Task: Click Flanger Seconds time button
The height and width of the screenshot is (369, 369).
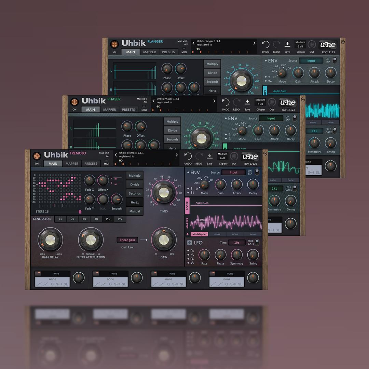Action: coord(212,82)
